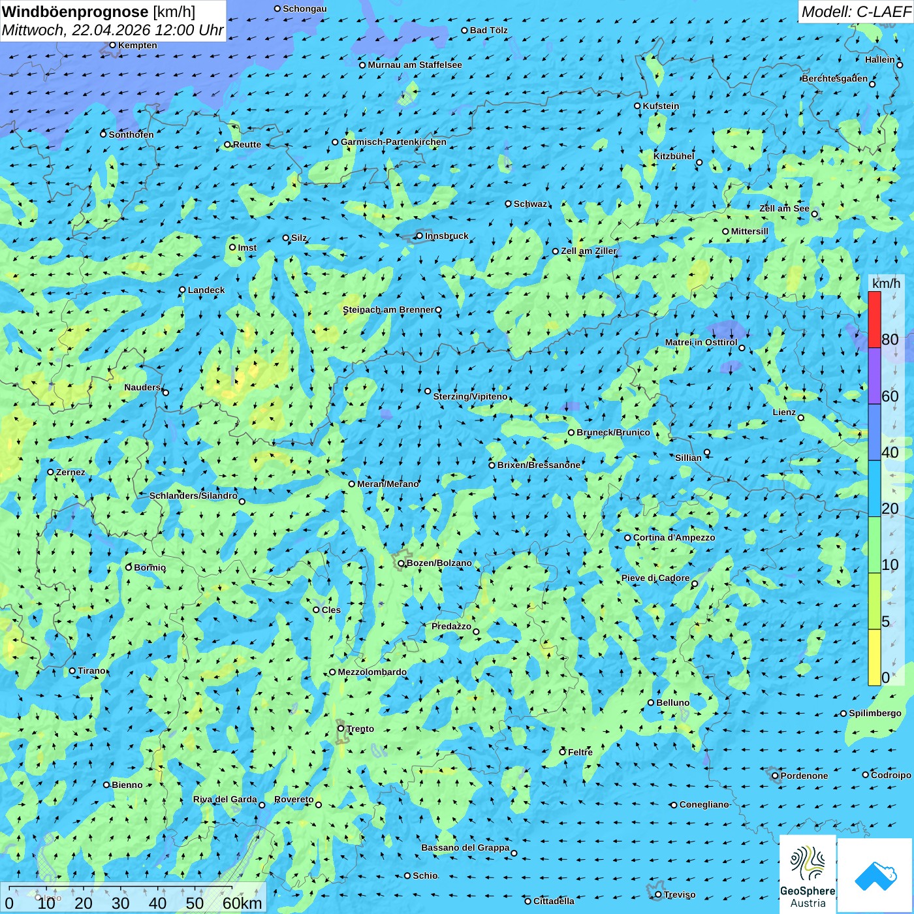Click the yellow 0–5 km/h legend color
The image size is (914, 914).
[x=874, y=657]
